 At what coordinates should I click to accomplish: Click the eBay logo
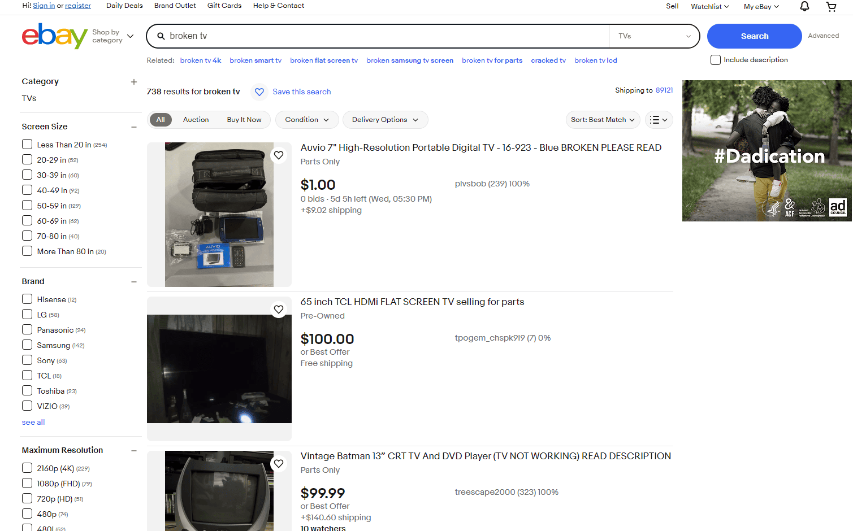54,36
